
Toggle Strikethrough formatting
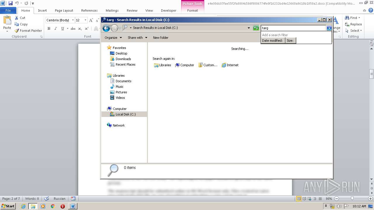(73, 29)
